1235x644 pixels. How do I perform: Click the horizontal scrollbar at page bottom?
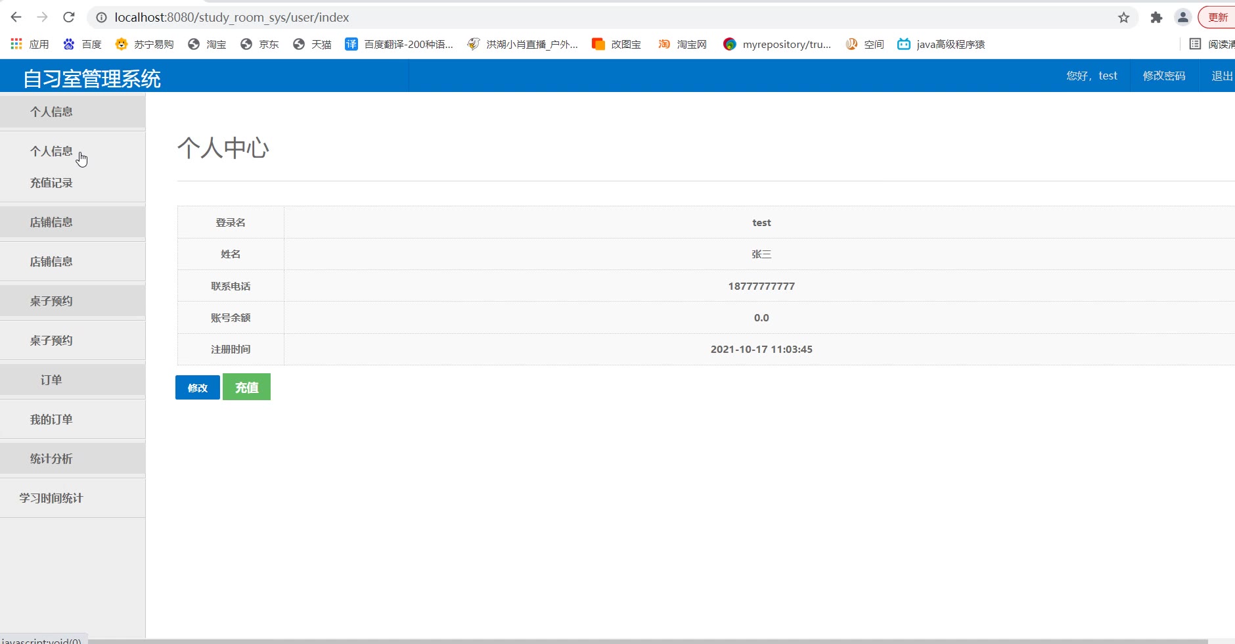point(647,641)
